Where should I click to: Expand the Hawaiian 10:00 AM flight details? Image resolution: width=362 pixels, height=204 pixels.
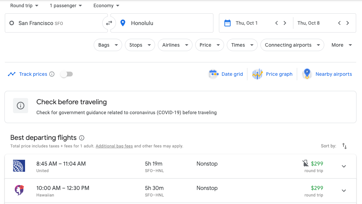coord(344,191)
